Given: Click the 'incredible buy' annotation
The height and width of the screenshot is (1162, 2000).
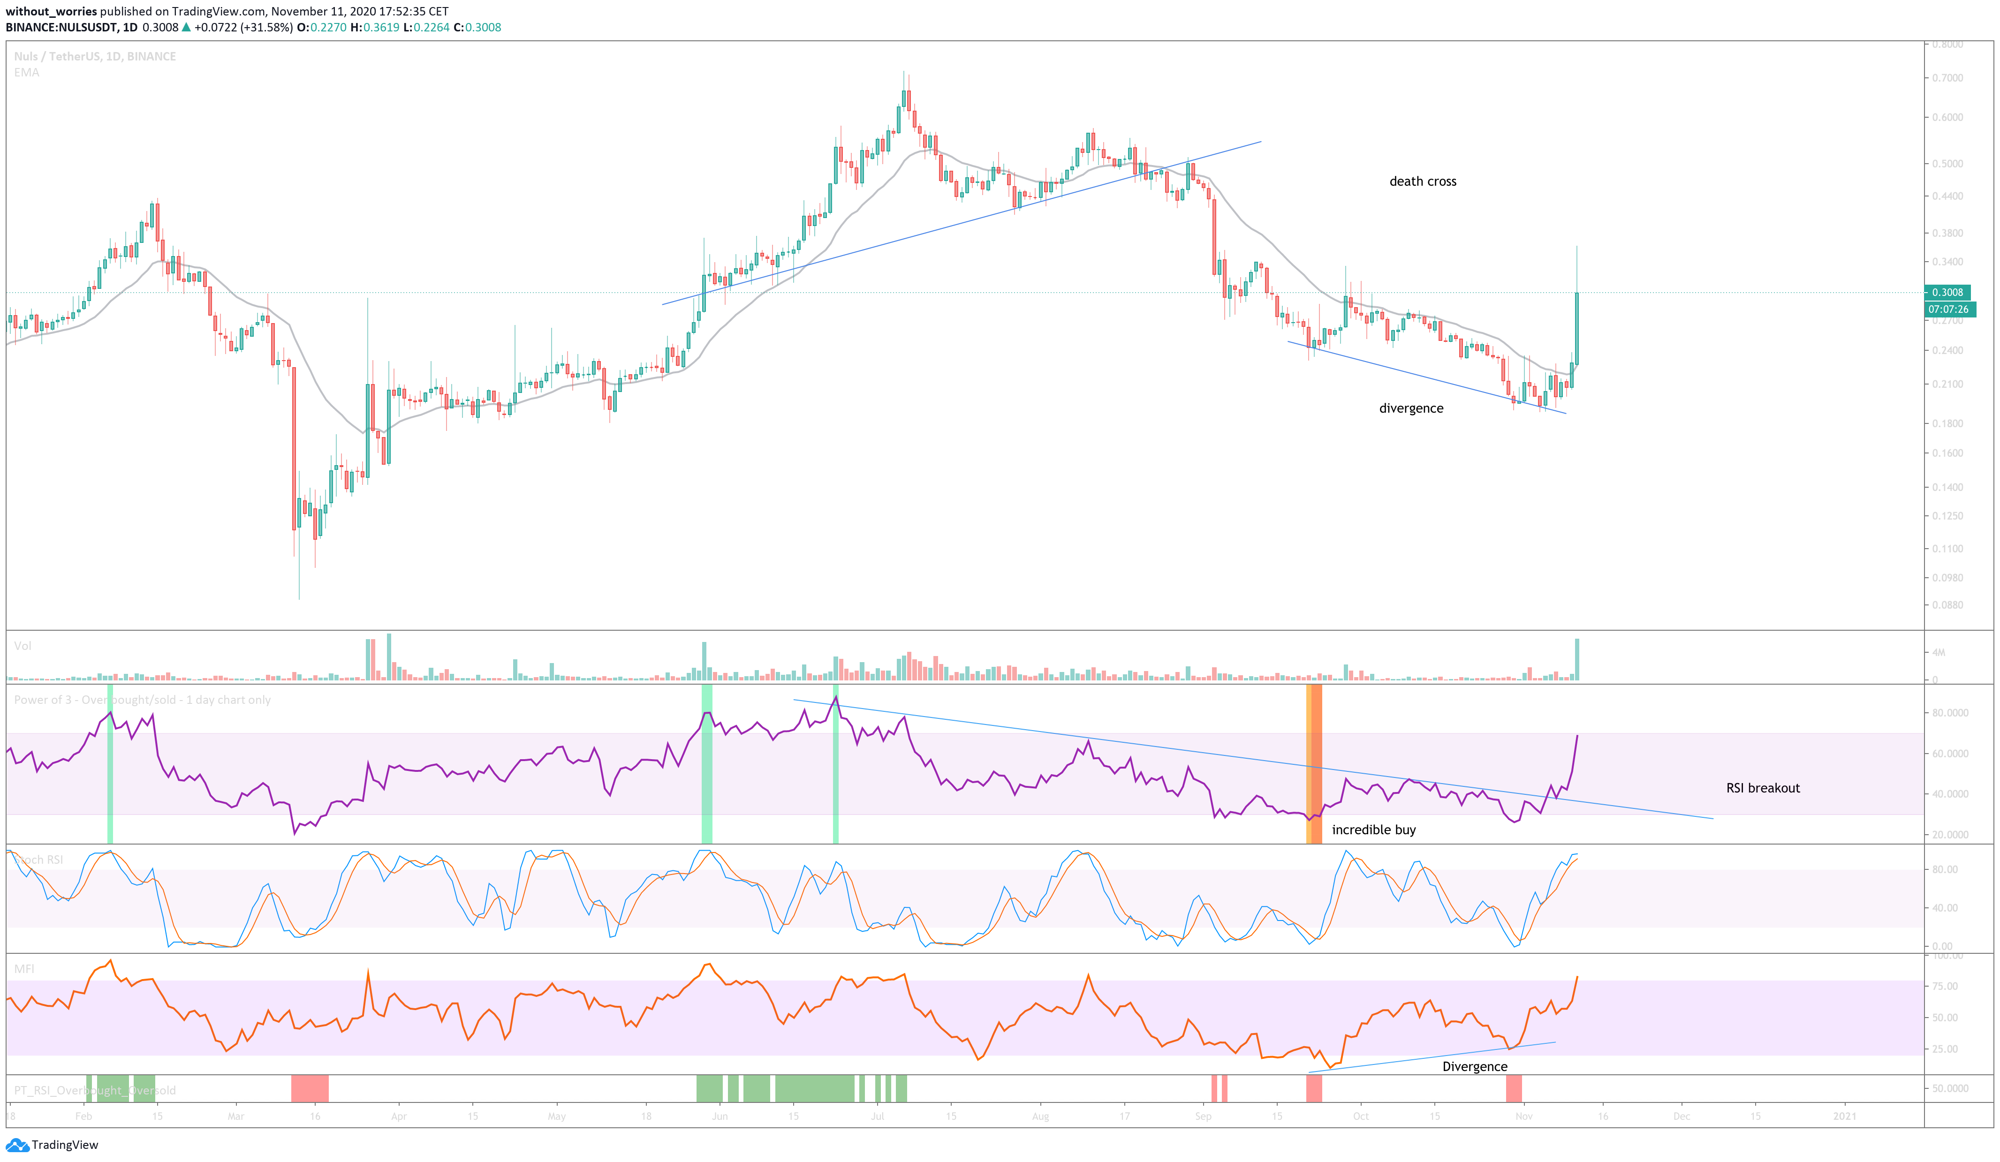Looking at the screenshot, I should [x=1374, y=830].
